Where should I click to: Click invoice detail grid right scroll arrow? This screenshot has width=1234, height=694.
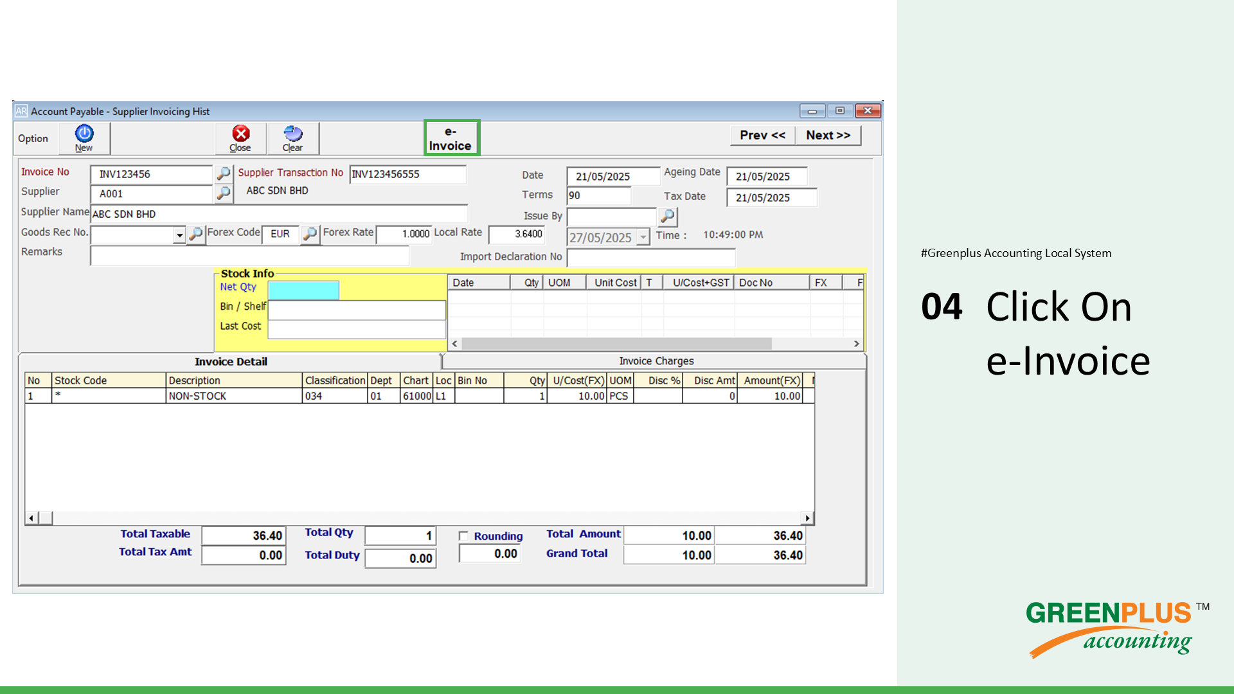point(807,518)
